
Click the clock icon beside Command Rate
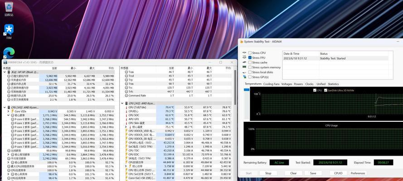(126, 95)
